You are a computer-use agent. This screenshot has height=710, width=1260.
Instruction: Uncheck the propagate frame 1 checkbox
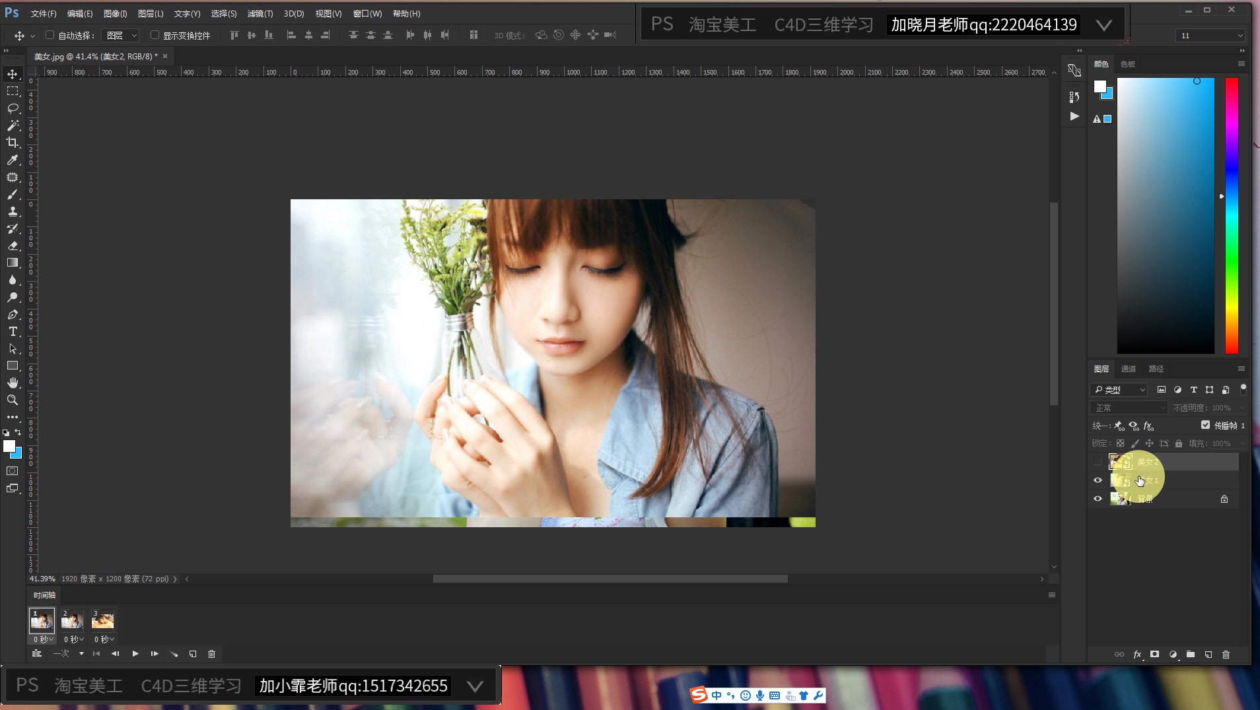(1205, 425)
